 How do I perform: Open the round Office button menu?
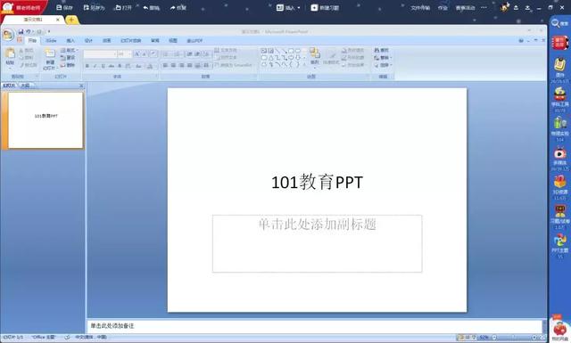[8, 35]
